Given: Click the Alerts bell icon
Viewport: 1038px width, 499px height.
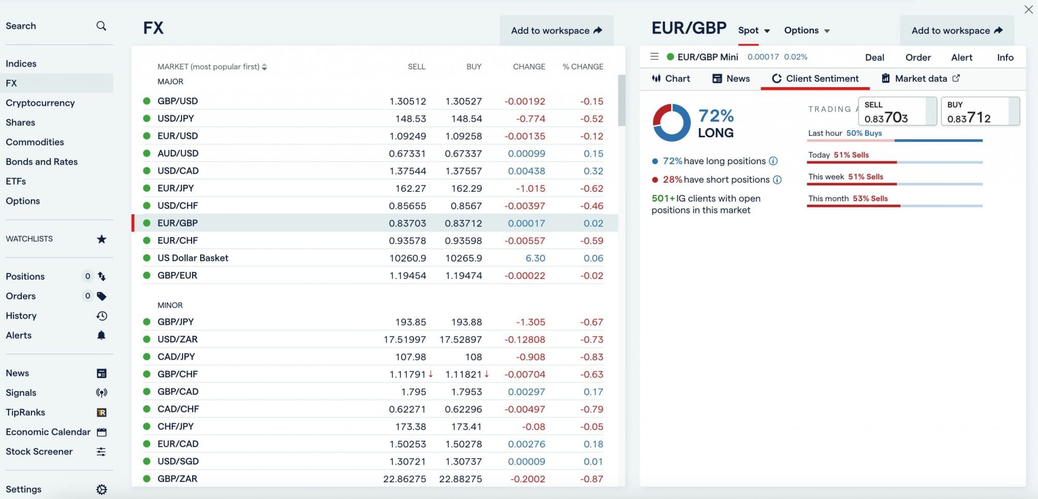Looking at the screenshot, I should [x=102, y=335].
